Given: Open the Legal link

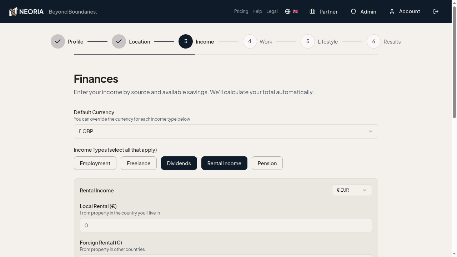Looking at the screenshot, I should [x=272, y=11].
